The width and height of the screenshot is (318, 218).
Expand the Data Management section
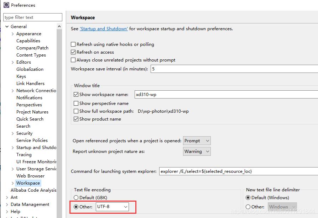(x=7, y=204)
